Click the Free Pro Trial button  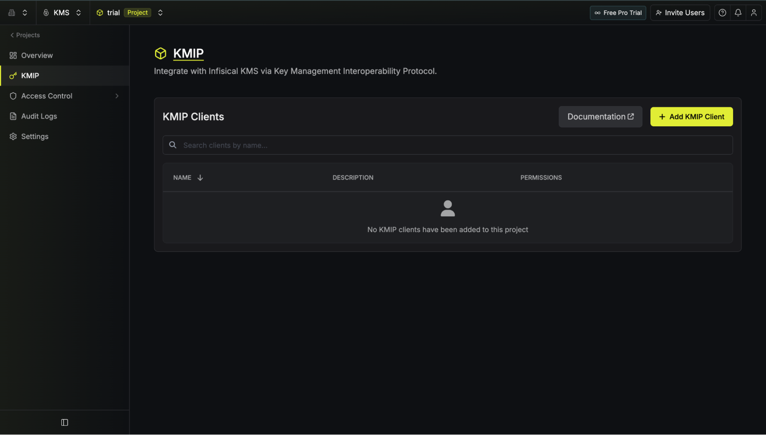(618, 13)
